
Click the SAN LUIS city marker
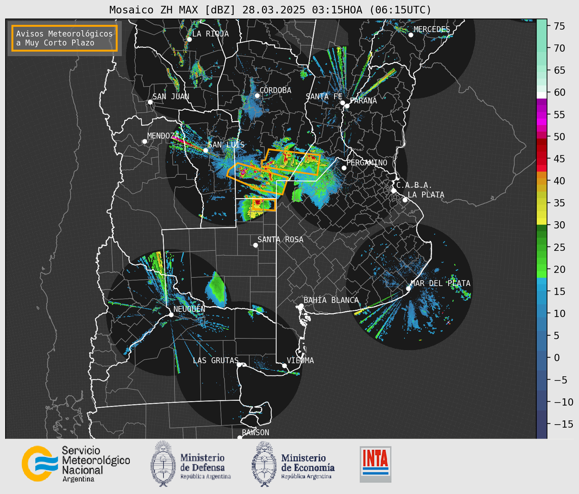[x=206, y=150]
